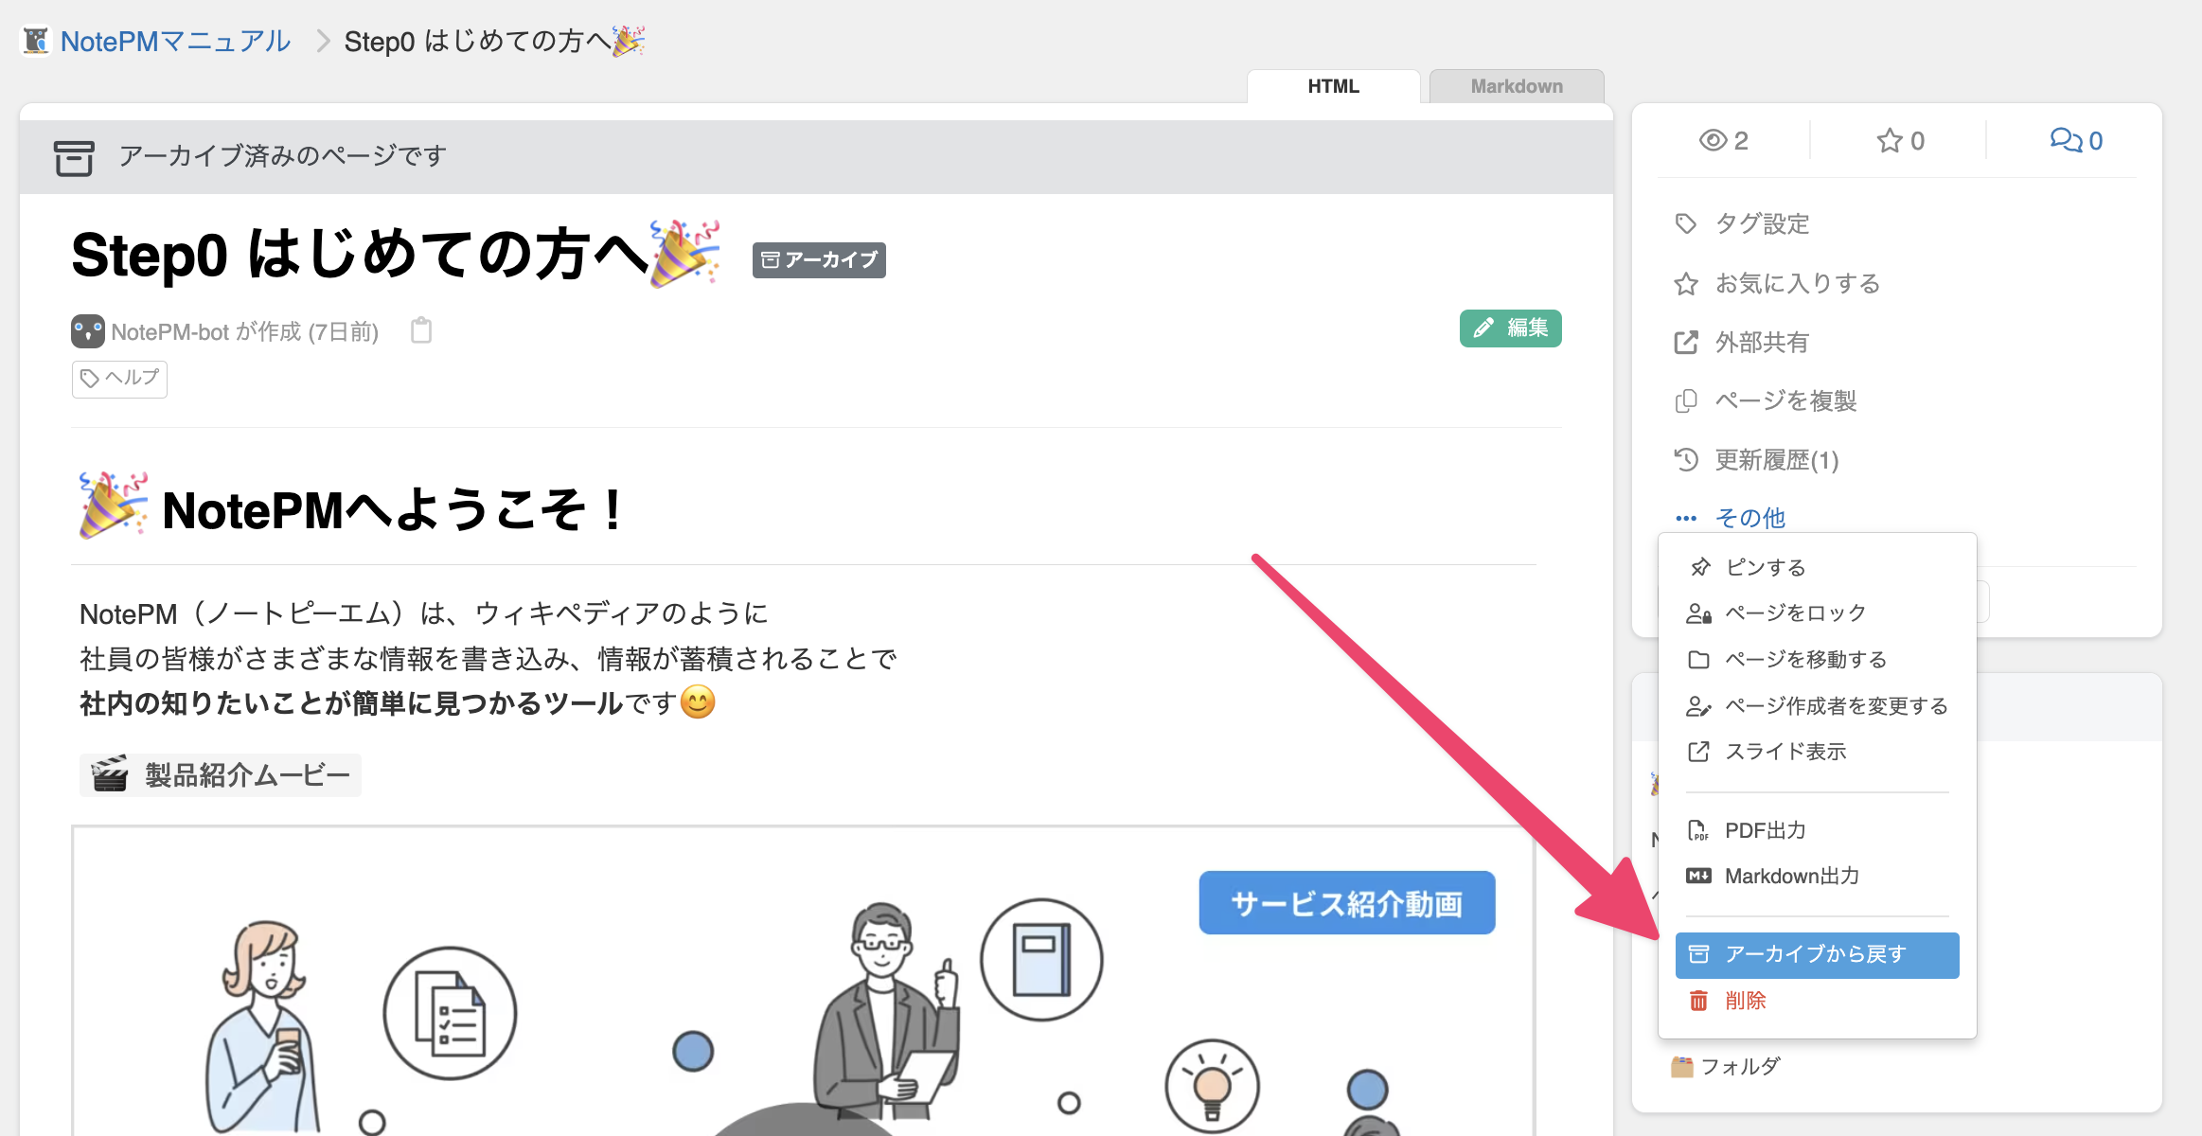
Task: Click the star count icon
Action: (x=1889, y=140)
